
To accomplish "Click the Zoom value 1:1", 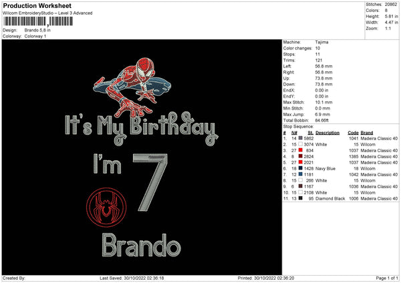I will pyautogui.click(x=388, y=28).
